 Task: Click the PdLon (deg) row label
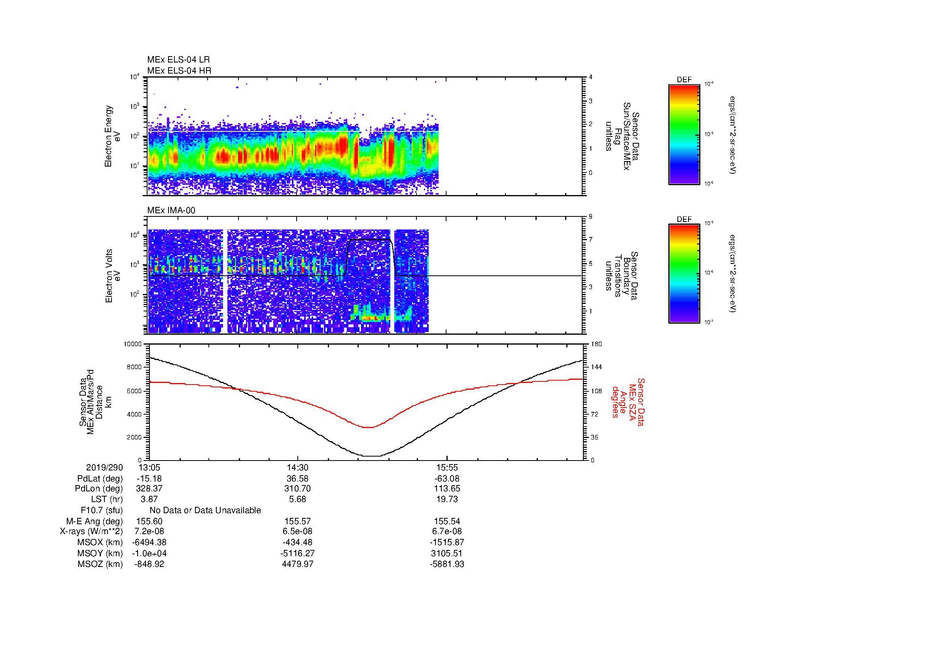(x=99, y=489)
